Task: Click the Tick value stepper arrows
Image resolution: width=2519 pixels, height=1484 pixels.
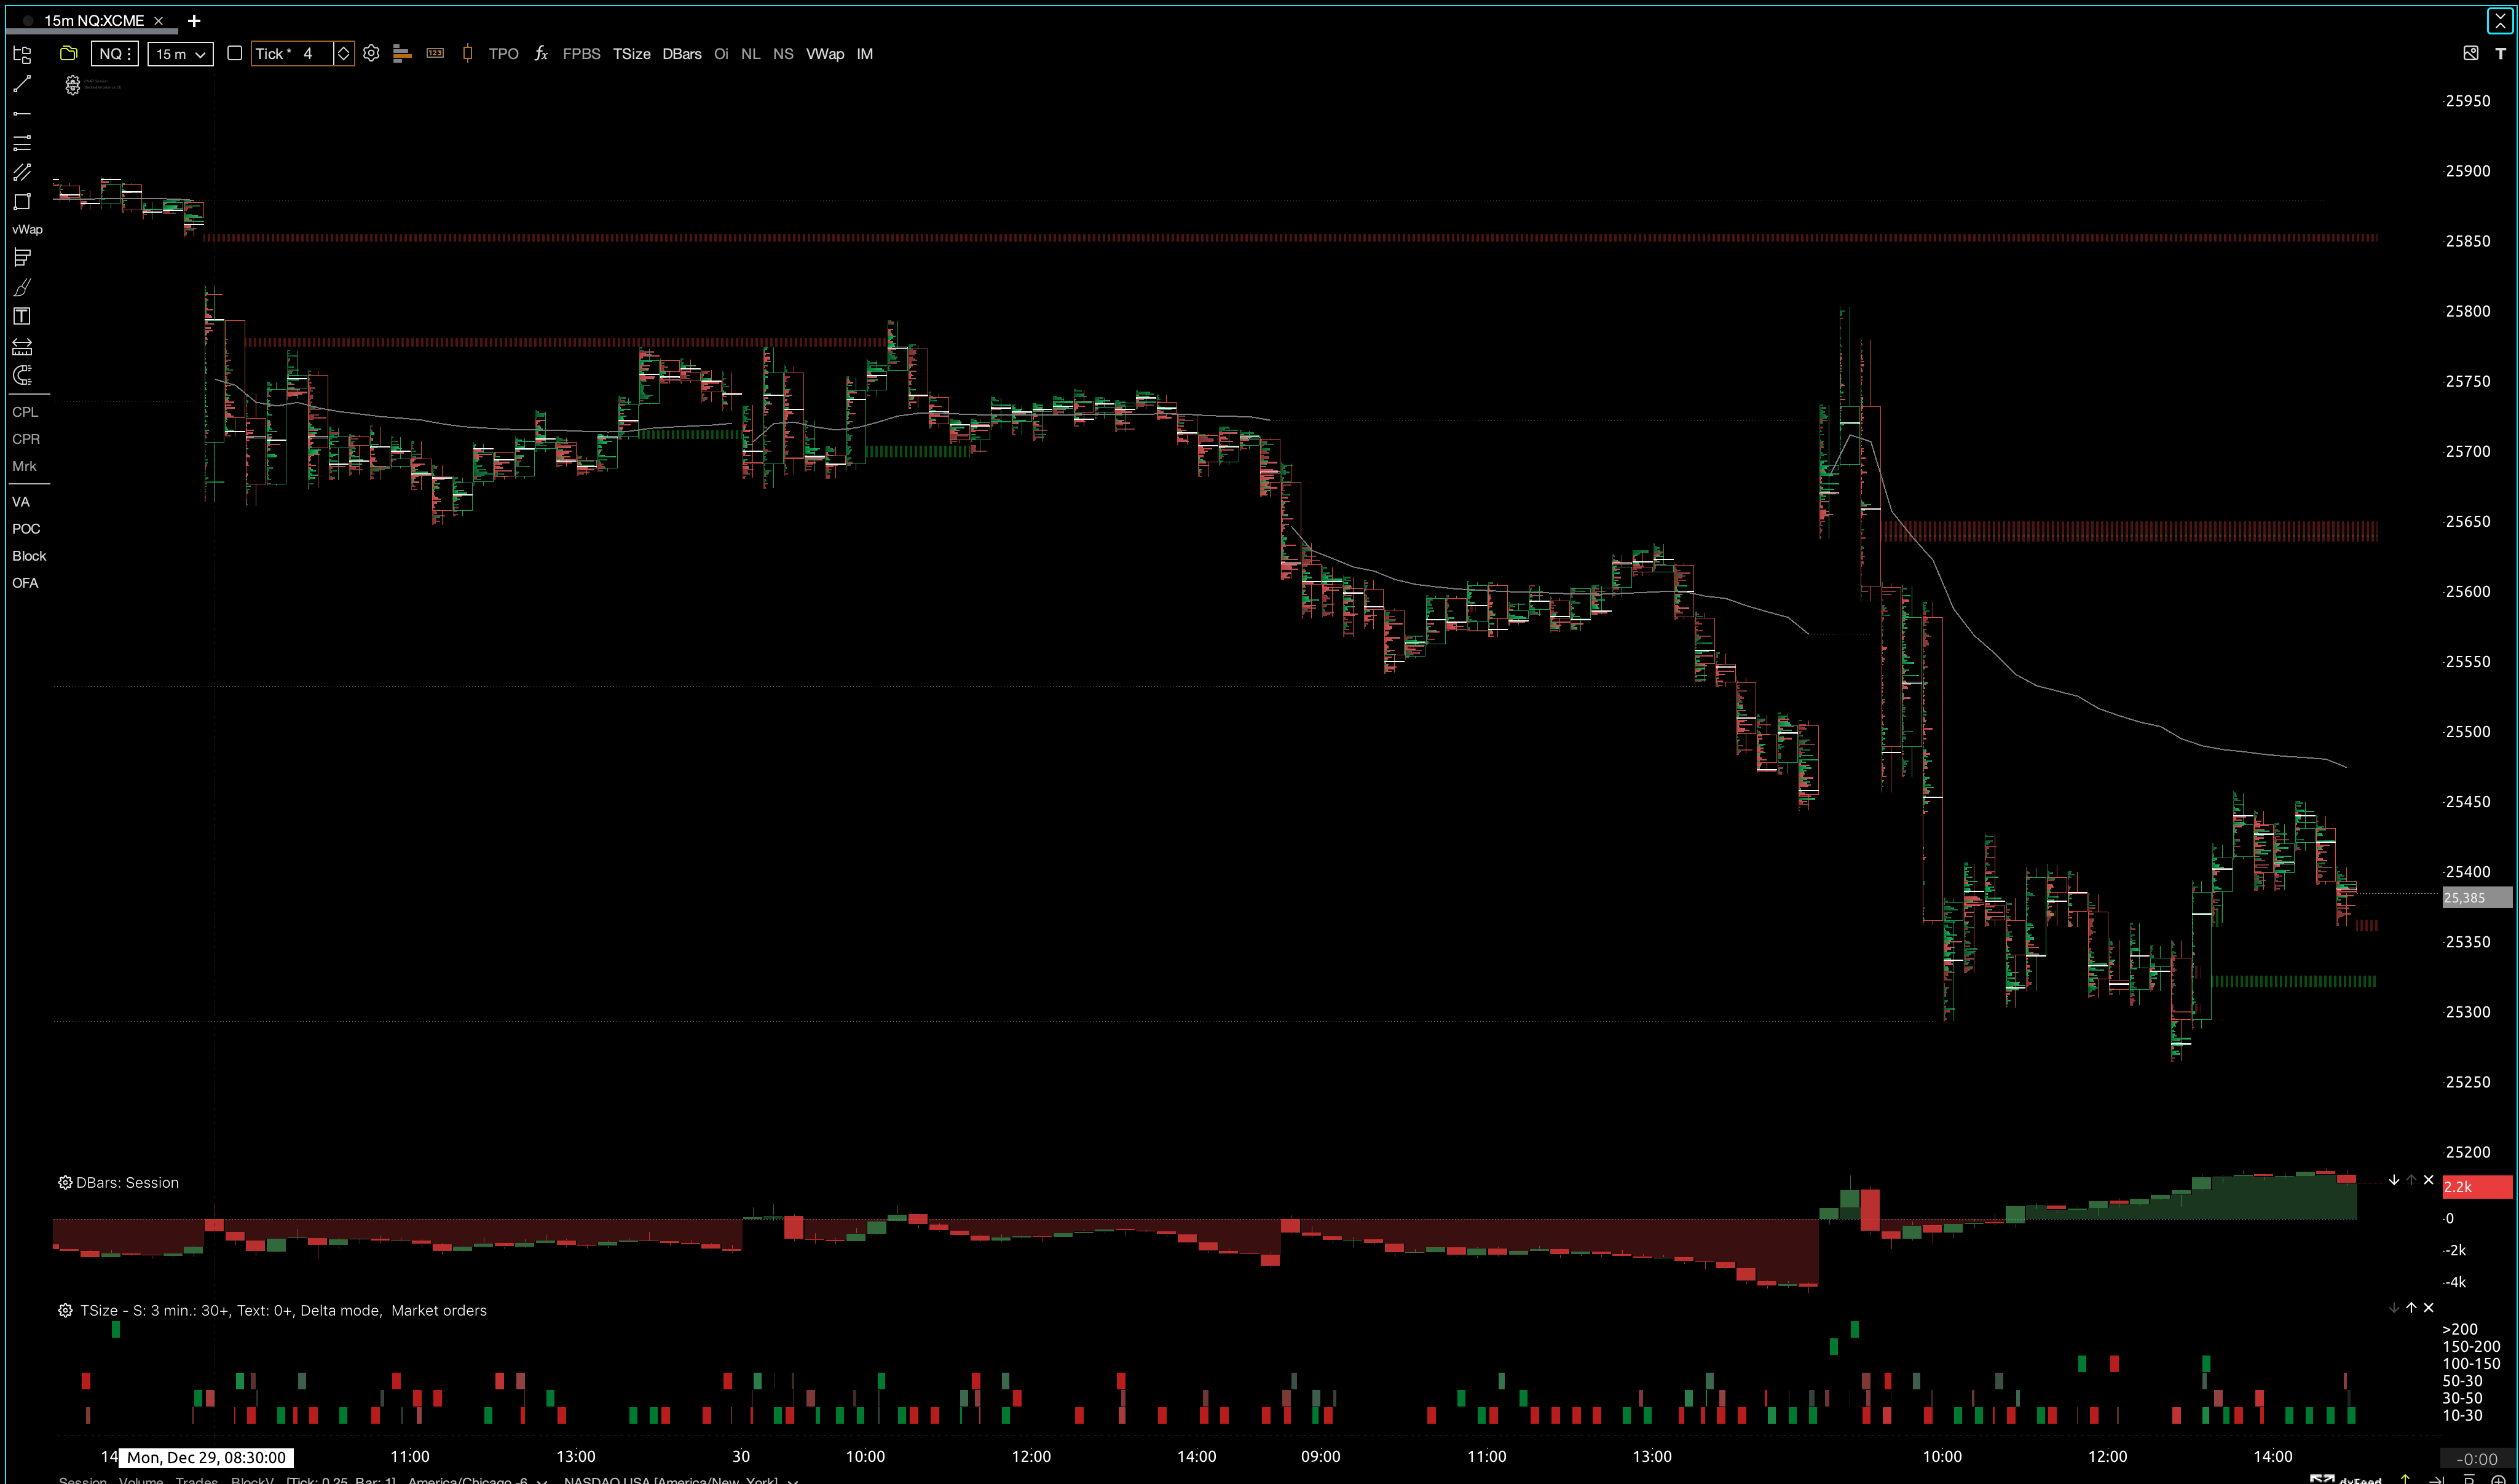Action: click(343, 54)
